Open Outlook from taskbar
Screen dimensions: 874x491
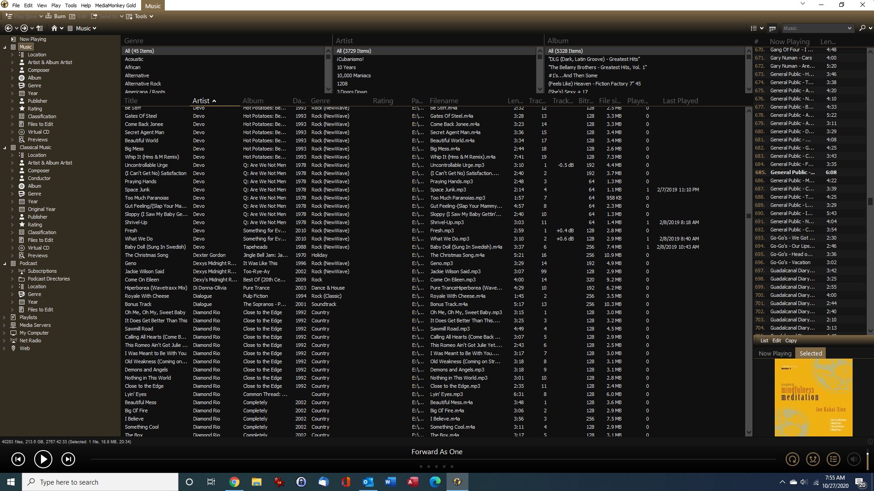(368, 482)
